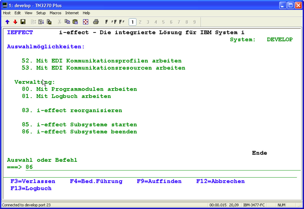Open the Help menu
The width and height of the screenshot is (304, 209).
tap(86, 13)
